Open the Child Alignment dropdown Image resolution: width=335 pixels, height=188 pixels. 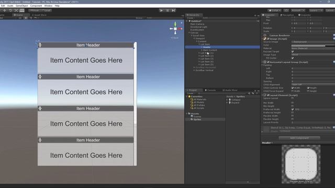pyautogui.click(x=313, y=85)
